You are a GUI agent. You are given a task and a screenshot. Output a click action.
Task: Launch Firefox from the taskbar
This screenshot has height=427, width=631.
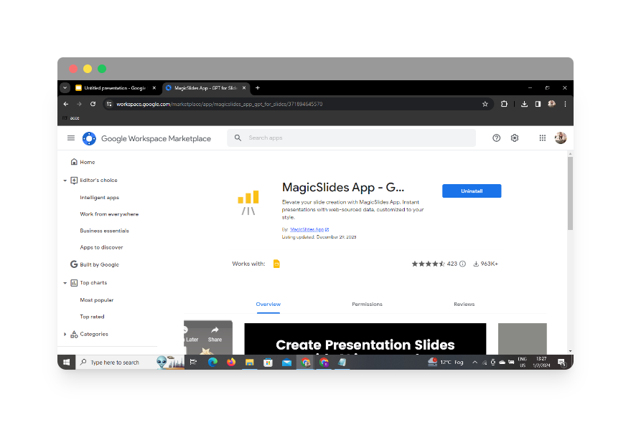[x=231, y=363]
